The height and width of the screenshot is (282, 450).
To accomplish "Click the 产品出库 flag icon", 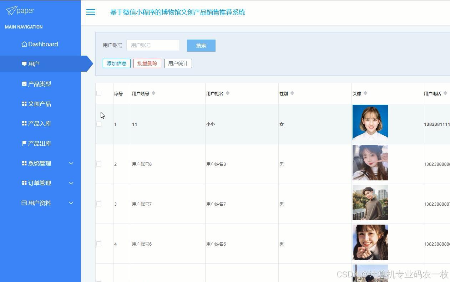I will pos(24,143).
